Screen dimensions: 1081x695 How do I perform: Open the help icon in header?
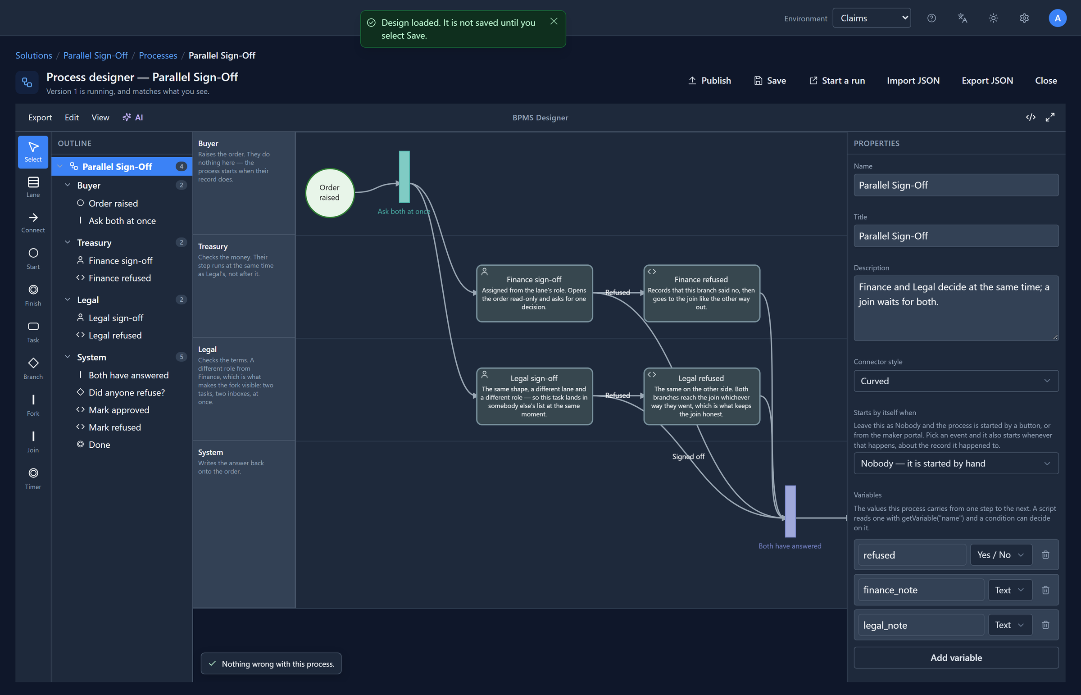point(931,18)
